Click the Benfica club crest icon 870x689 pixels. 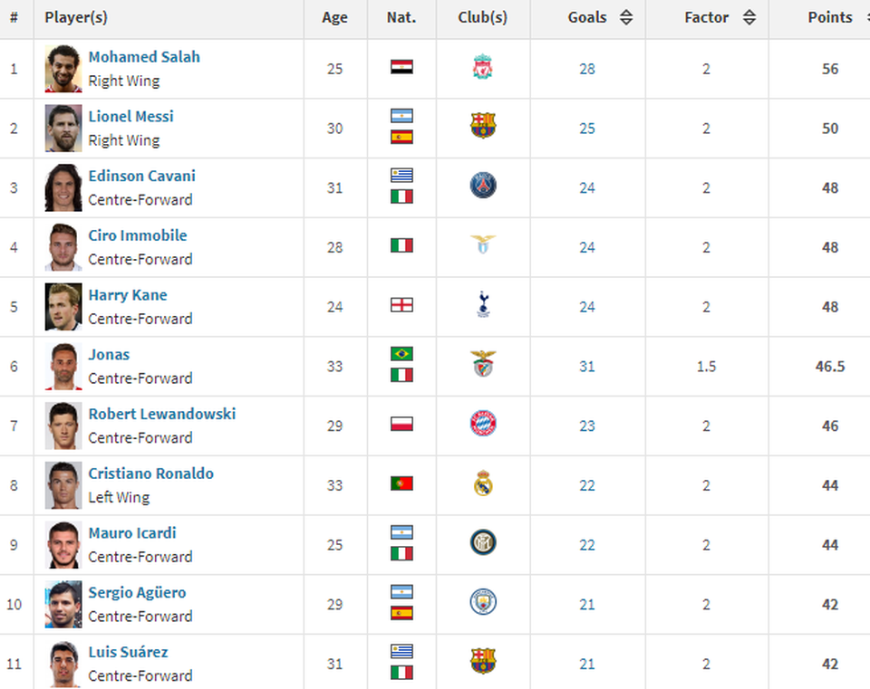point(483,365)
